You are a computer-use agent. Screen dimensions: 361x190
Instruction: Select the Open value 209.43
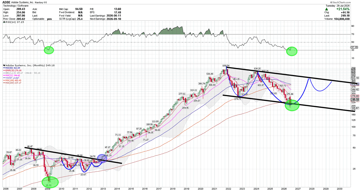click(x=21, y=9)
